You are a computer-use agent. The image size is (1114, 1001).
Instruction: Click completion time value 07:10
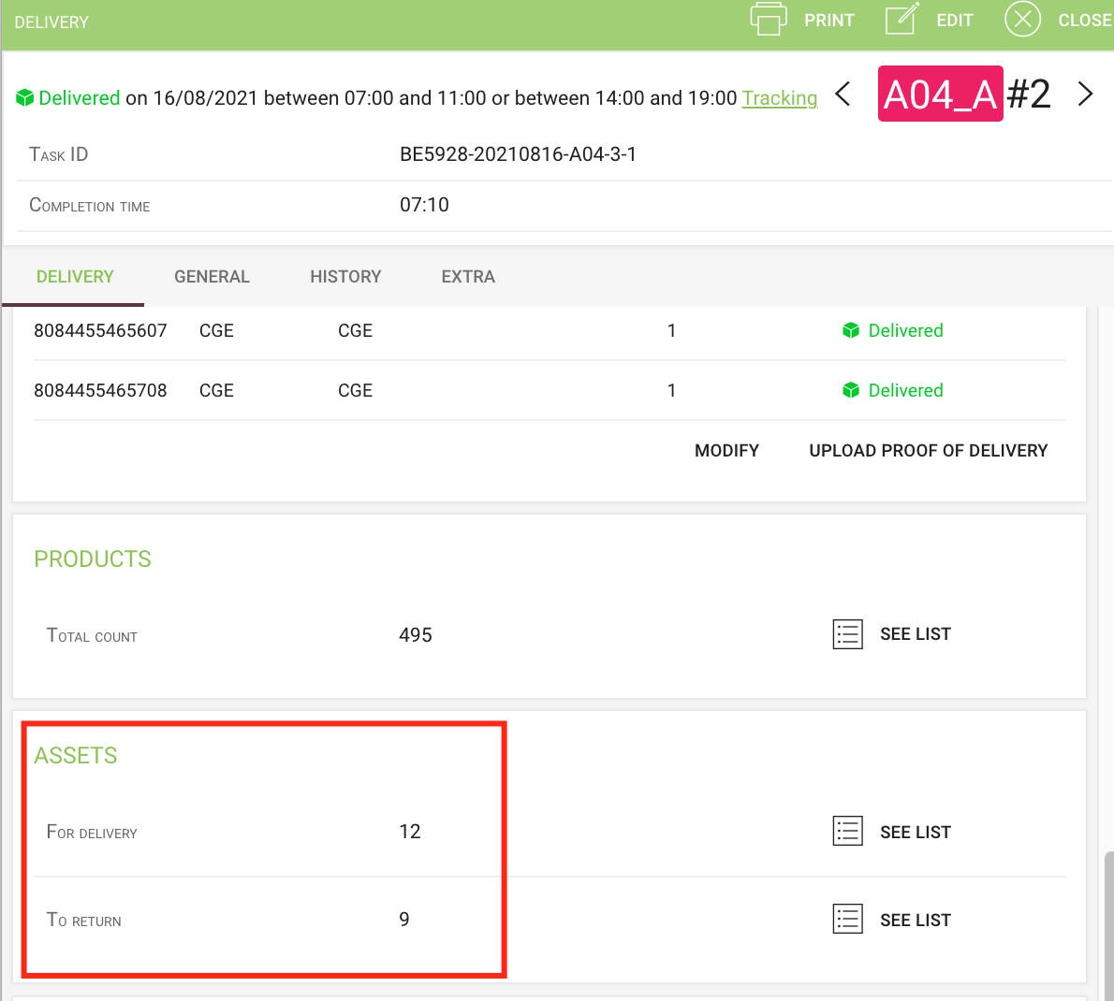click(x=424, y=205)
